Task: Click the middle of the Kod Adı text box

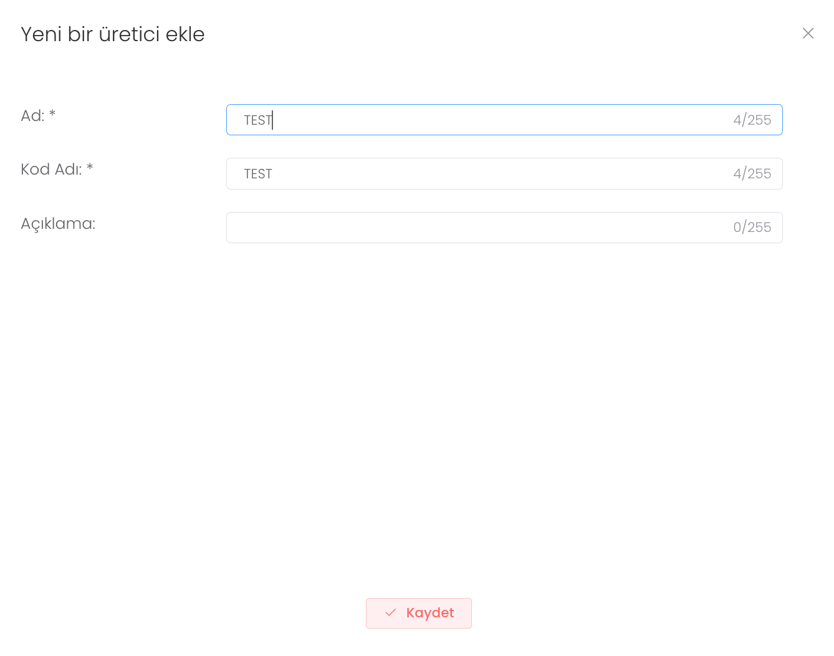Action: (x=504, y=174)
